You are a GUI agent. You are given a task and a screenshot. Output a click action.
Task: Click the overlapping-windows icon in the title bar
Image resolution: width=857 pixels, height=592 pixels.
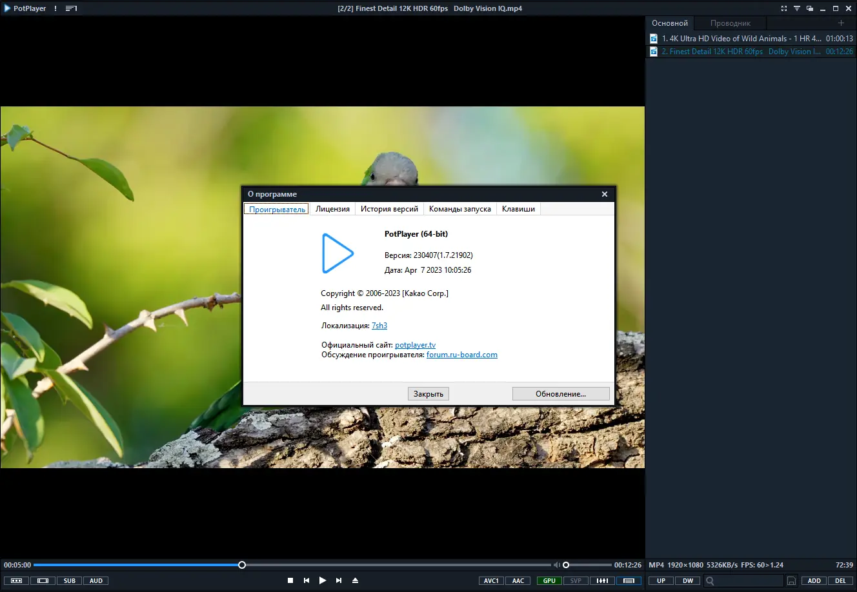tap(810, 8)
